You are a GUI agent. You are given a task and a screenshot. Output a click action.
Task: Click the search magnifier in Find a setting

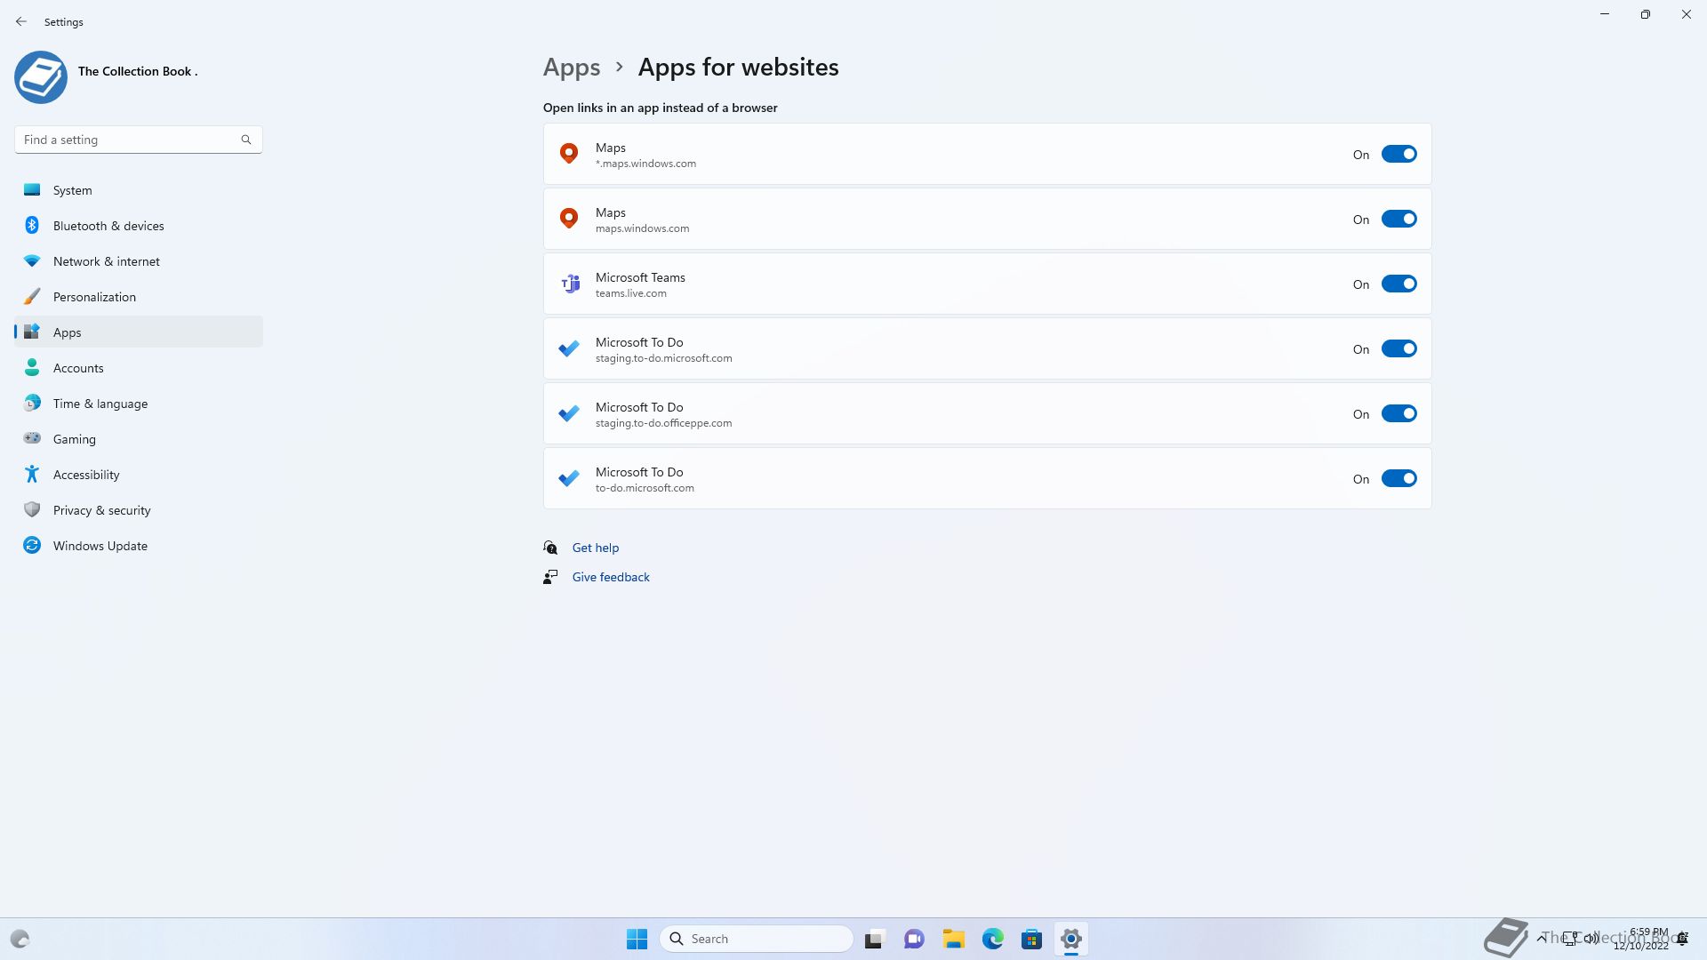(246, 140)
